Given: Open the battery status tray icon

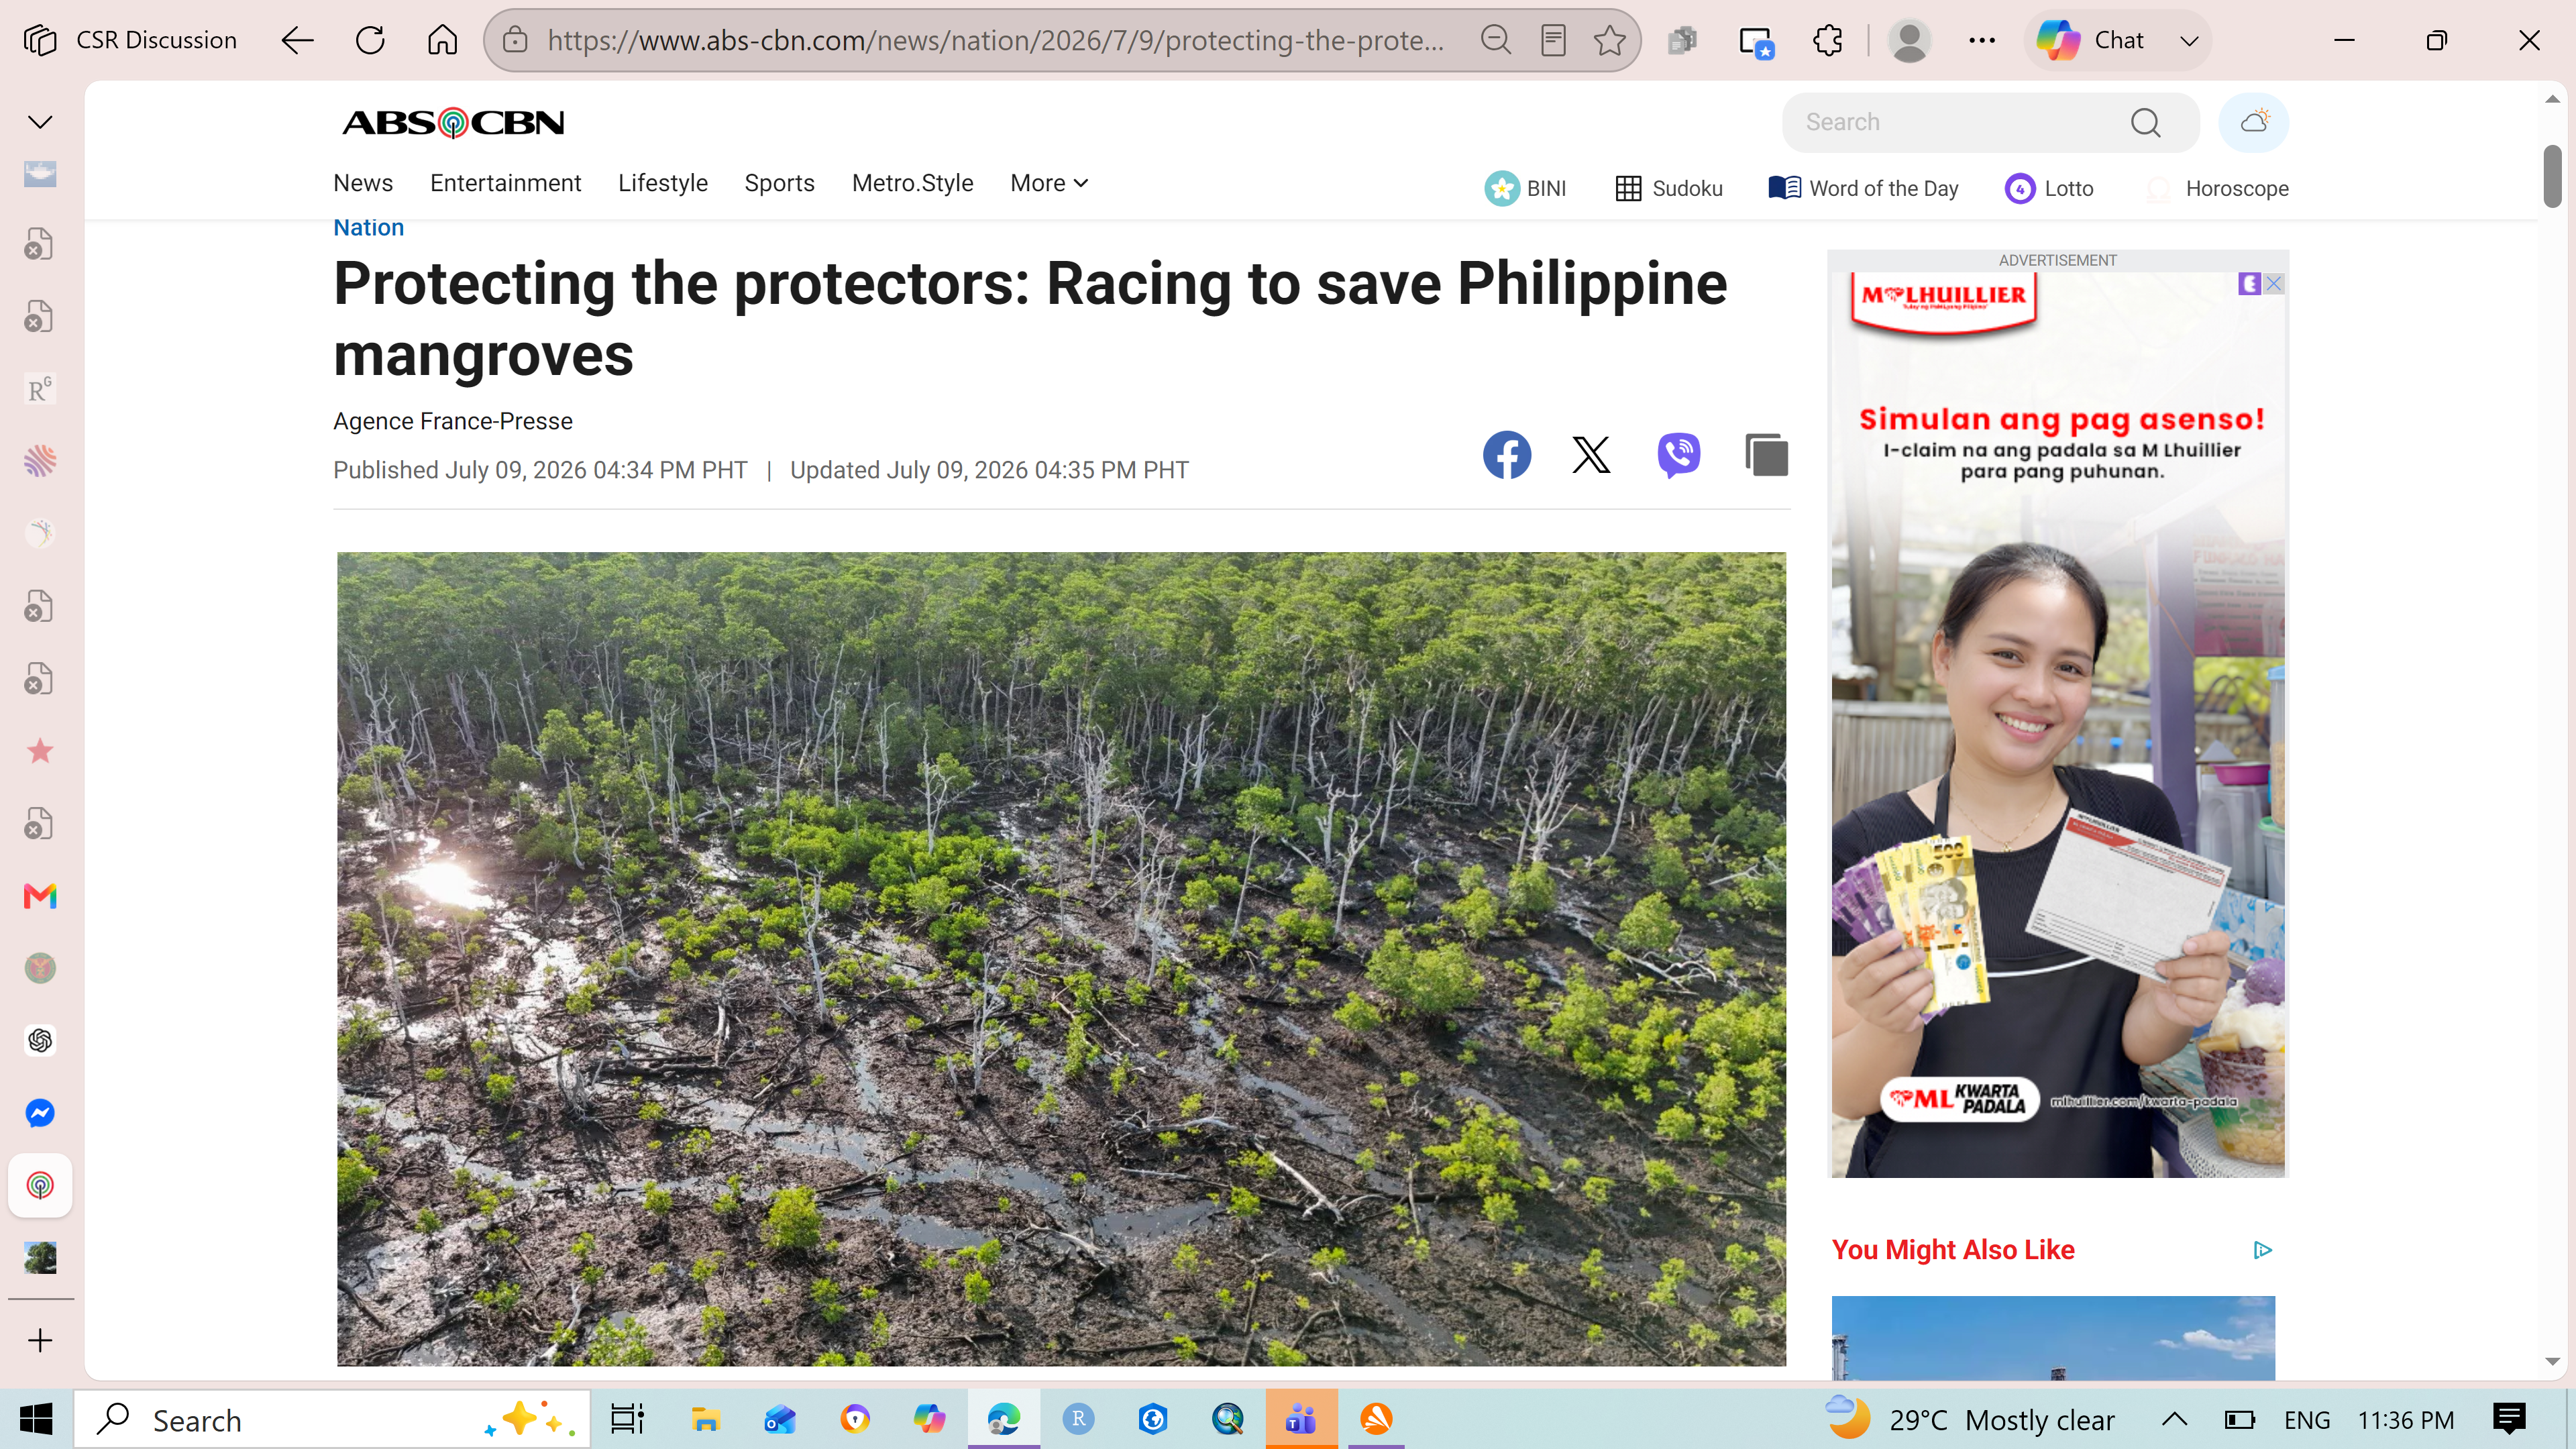Looking at the screenshot, I should (2239, 1419).
